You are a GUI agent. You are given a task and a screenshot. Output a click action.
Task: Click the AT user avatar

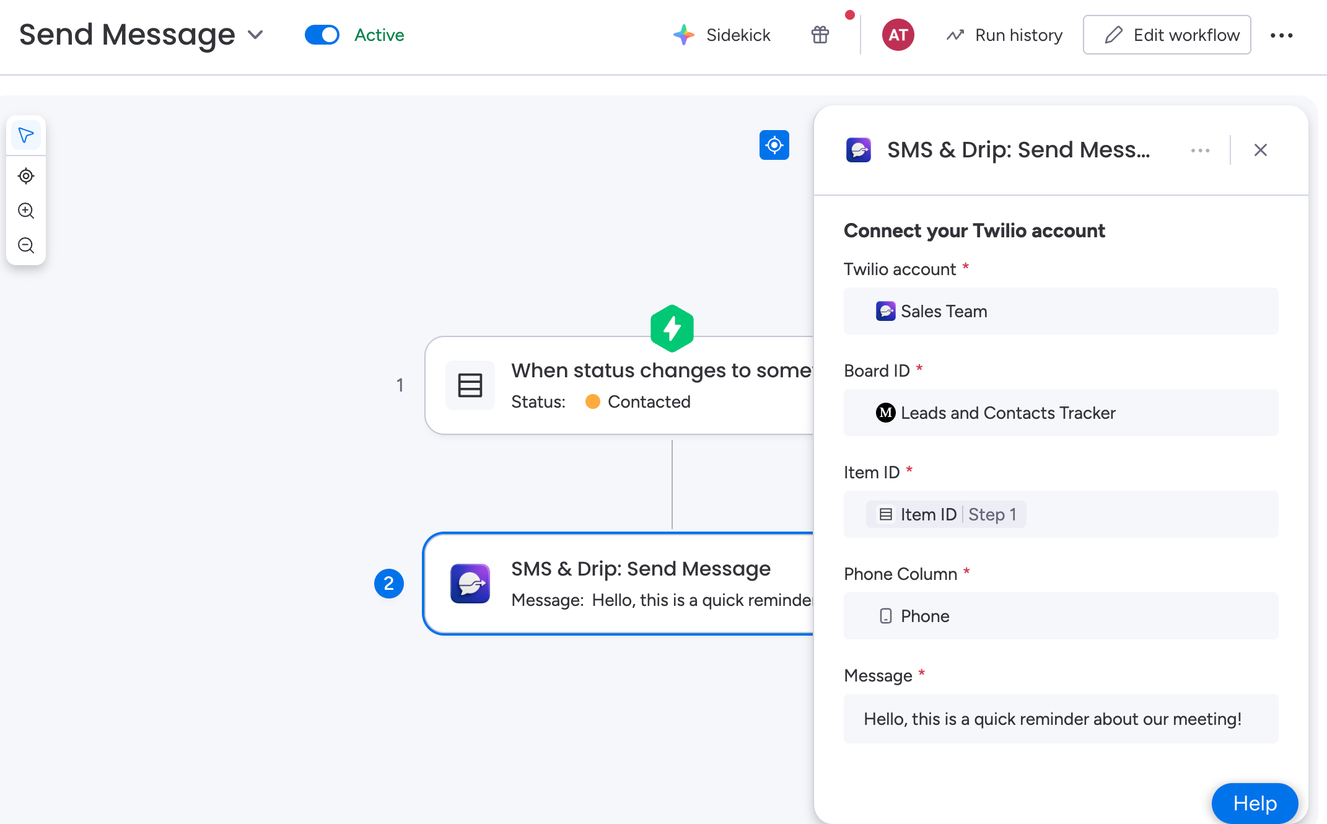[898, 35]
